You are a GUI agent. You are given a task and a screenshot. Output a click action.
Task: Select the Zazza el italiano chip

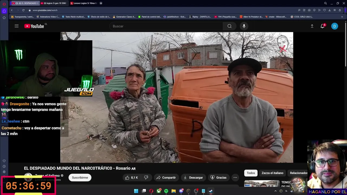(x=272, y=173)
